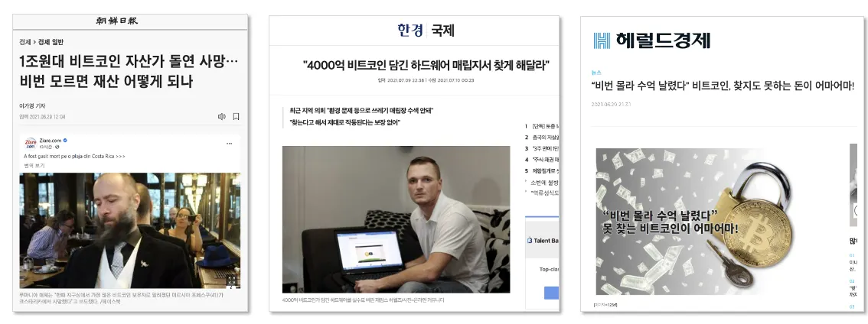Click the Chosun Ilbo masthead logo
The width and height of the screenshot is (868, 324).
click(116, 21)
